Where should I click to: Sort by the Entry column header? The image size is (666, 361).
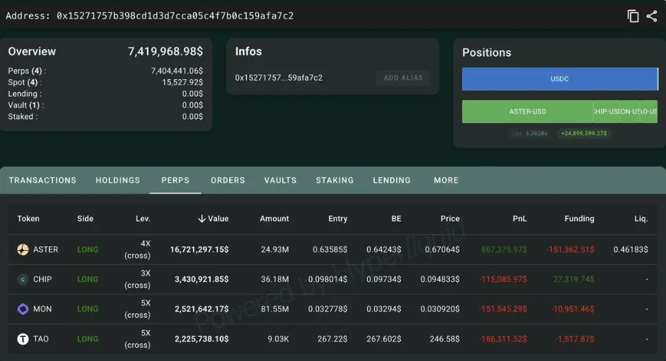[x=337, y=219]
